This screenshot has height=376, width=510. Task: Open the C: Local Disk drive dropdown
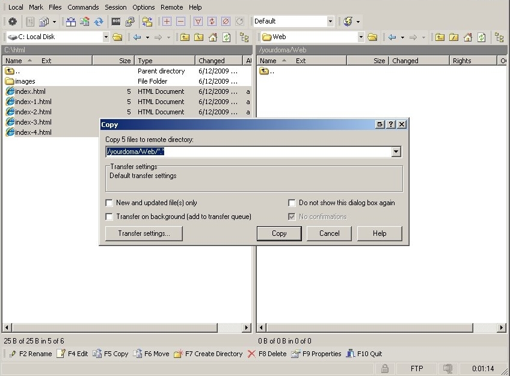[106, 37]
